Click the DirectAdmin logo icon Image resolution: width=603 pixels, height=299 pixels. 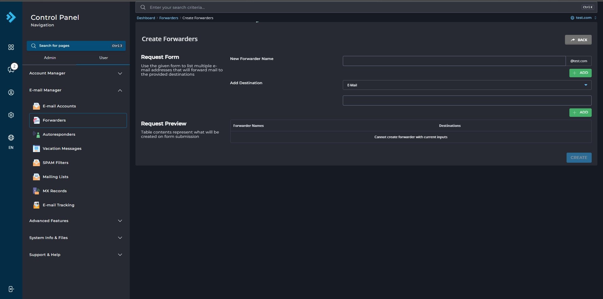[x=11, y=17]
